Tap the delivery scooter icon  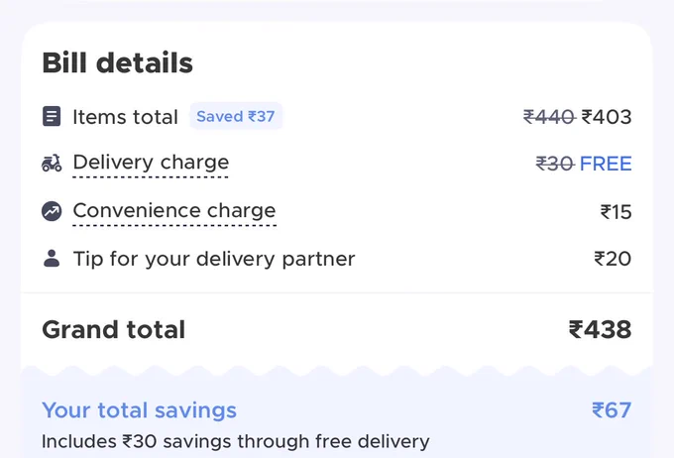click(x=52, y=164)
